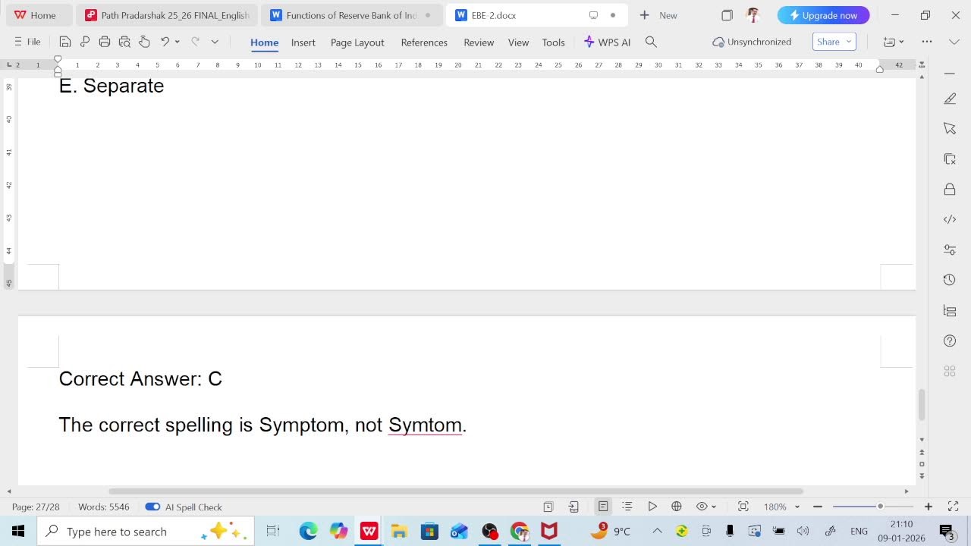Switch to the View tab
Viewport: 971px width, 546px height.
(518, 42)
